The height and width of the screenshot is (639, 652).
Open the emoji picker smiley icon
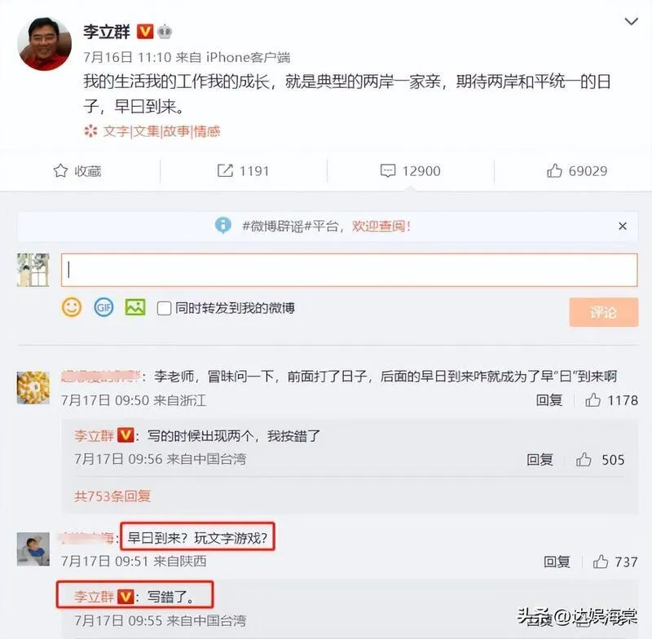point(72,307)
